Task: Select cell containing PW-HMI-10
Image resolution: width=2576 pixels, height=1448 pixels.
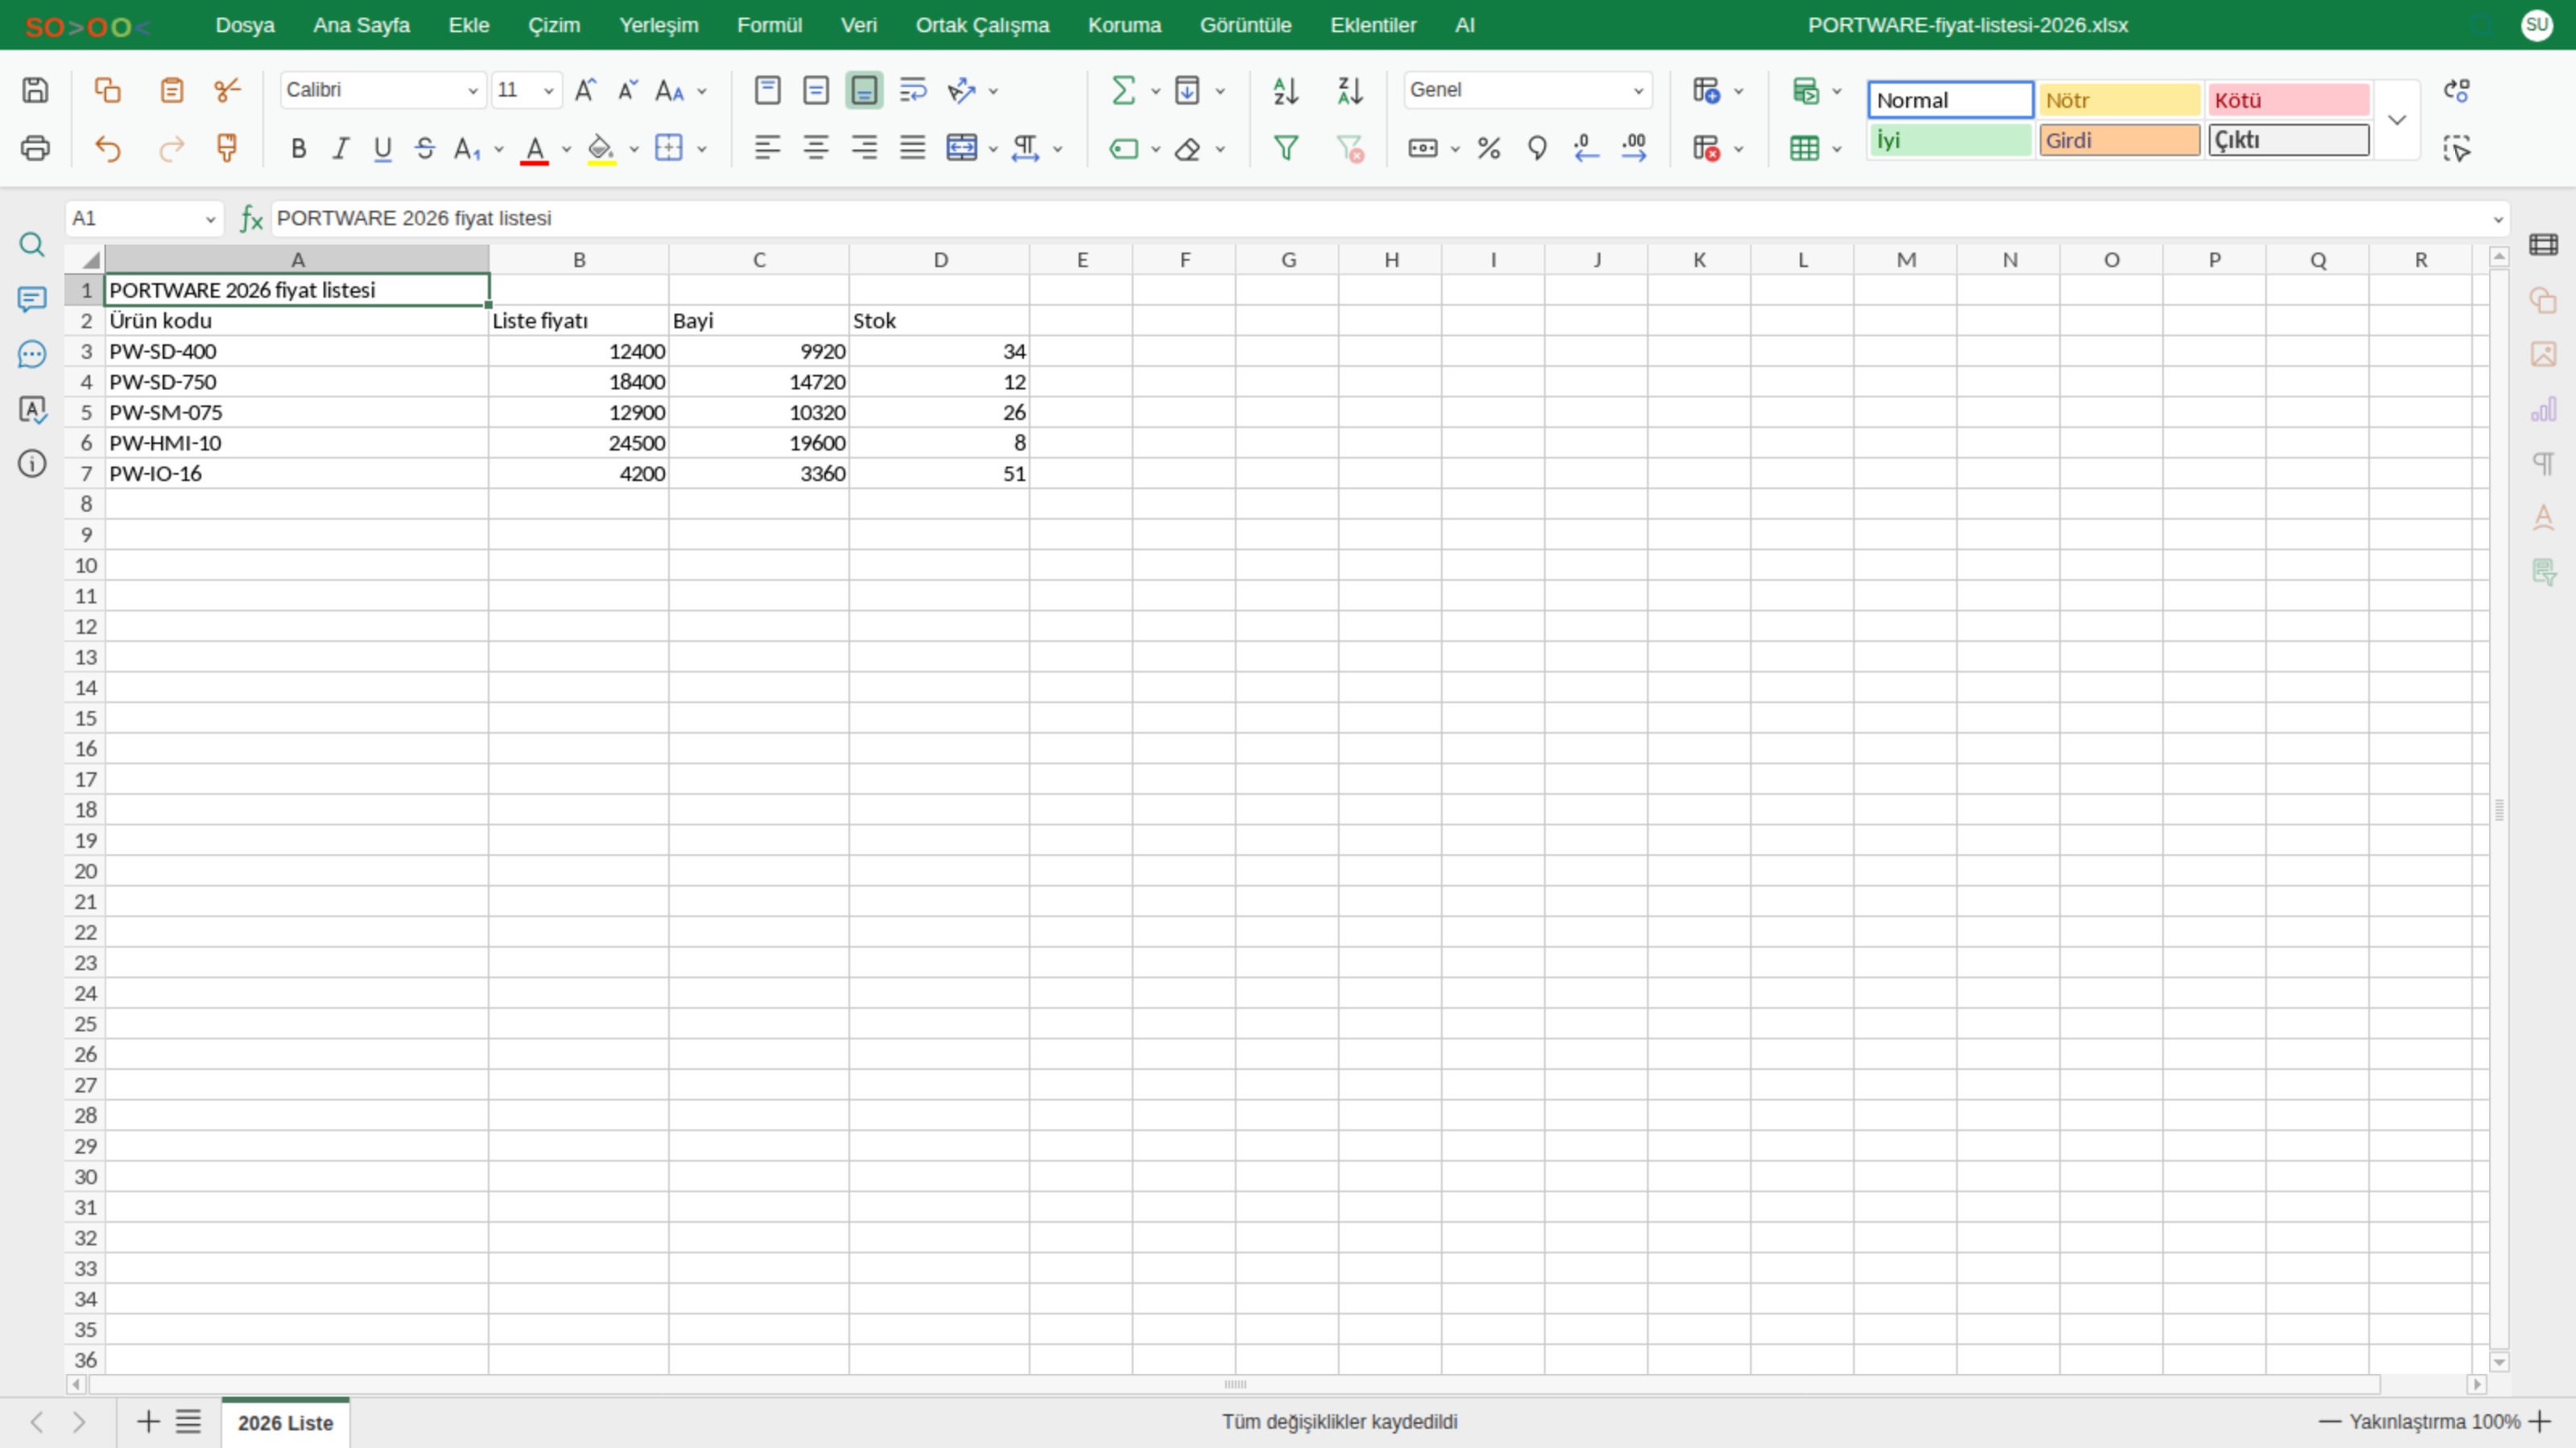Action: (297, 442)
